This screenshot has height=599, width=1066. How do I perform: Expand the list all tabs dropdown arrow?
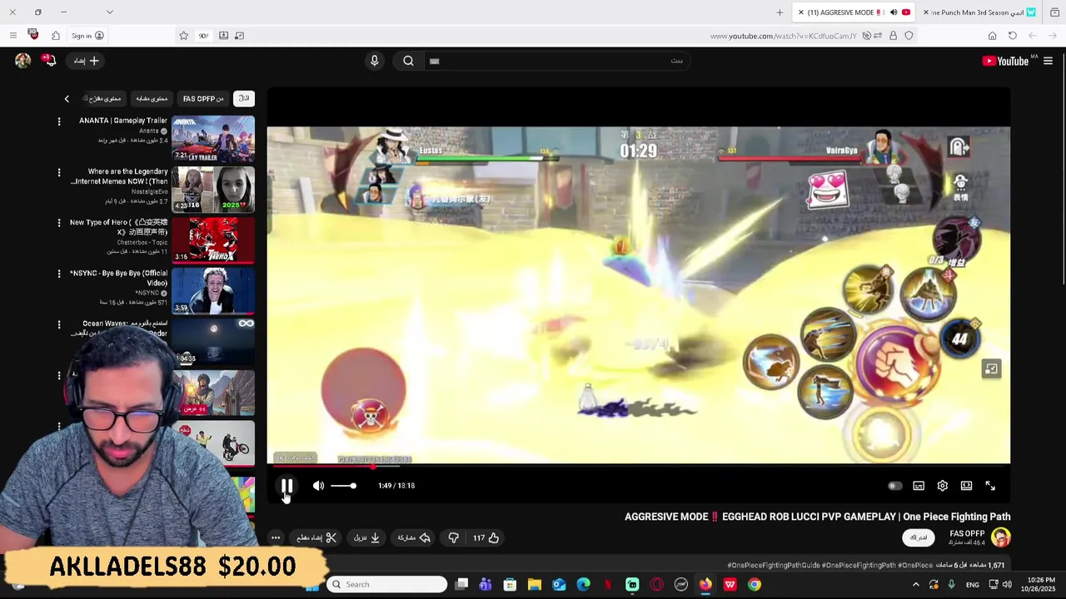click(109, 12)
